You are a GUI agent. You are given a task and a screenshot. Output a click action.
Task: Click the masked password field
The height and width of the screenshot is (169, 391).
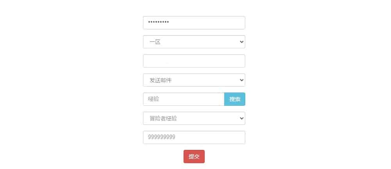(194, 23)
